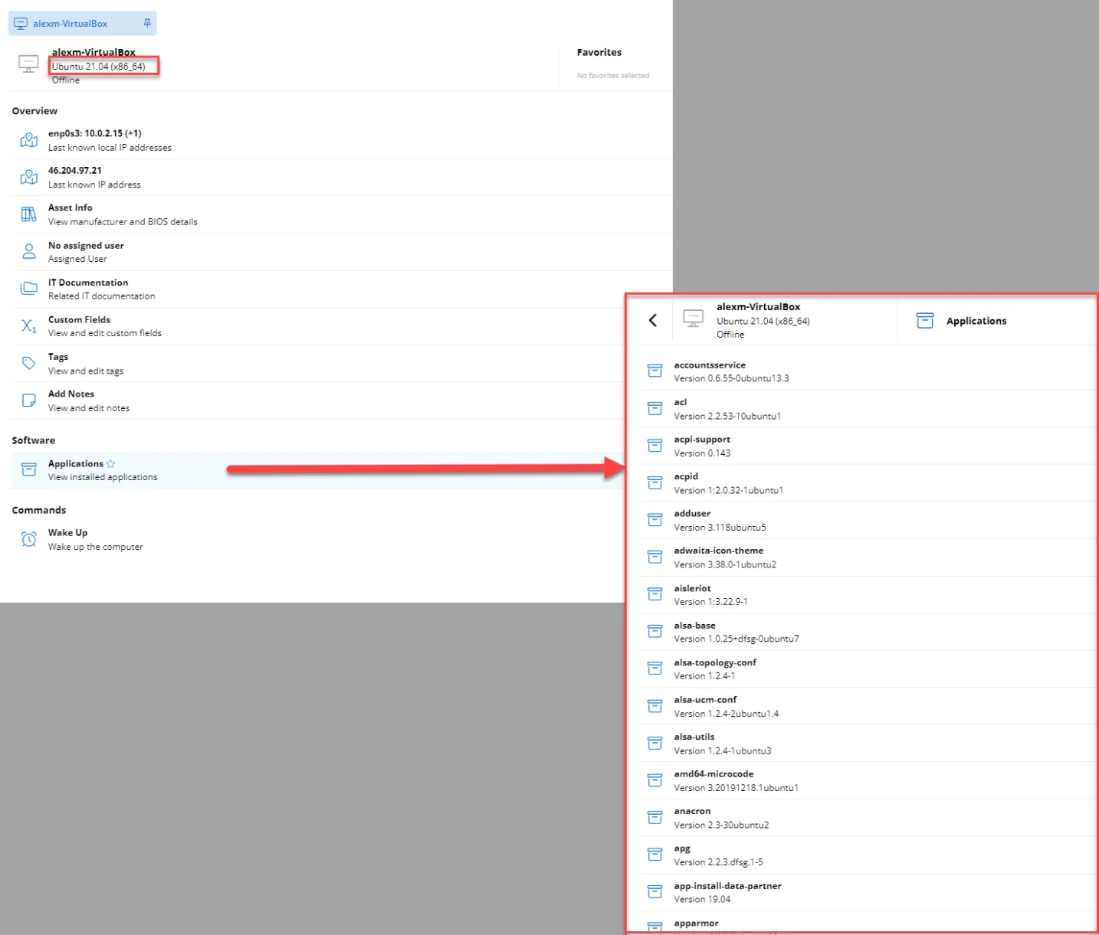The image size is (1099, 935).
Task: Open the last known IP address 46.204.97.21
Action: 75,171
